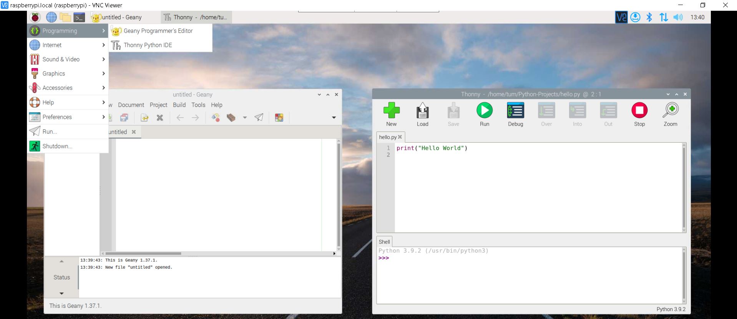737x319 pixels.
Task: Click Thonny's green Run button
Action: (484, 111)
